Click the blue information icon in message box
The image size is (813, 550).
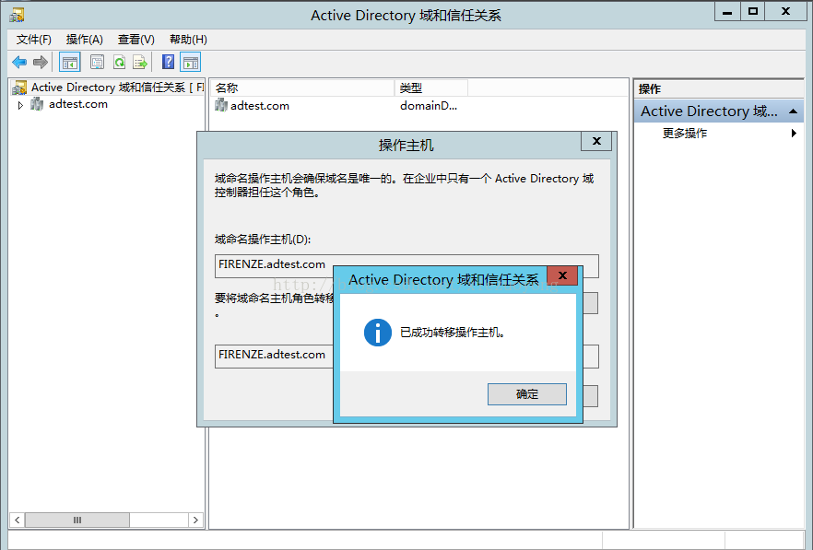point(378,333)
